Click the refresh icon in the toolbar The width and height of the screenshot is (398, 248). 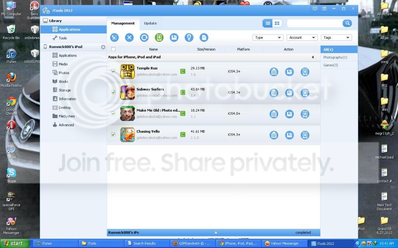coord(144,38)
